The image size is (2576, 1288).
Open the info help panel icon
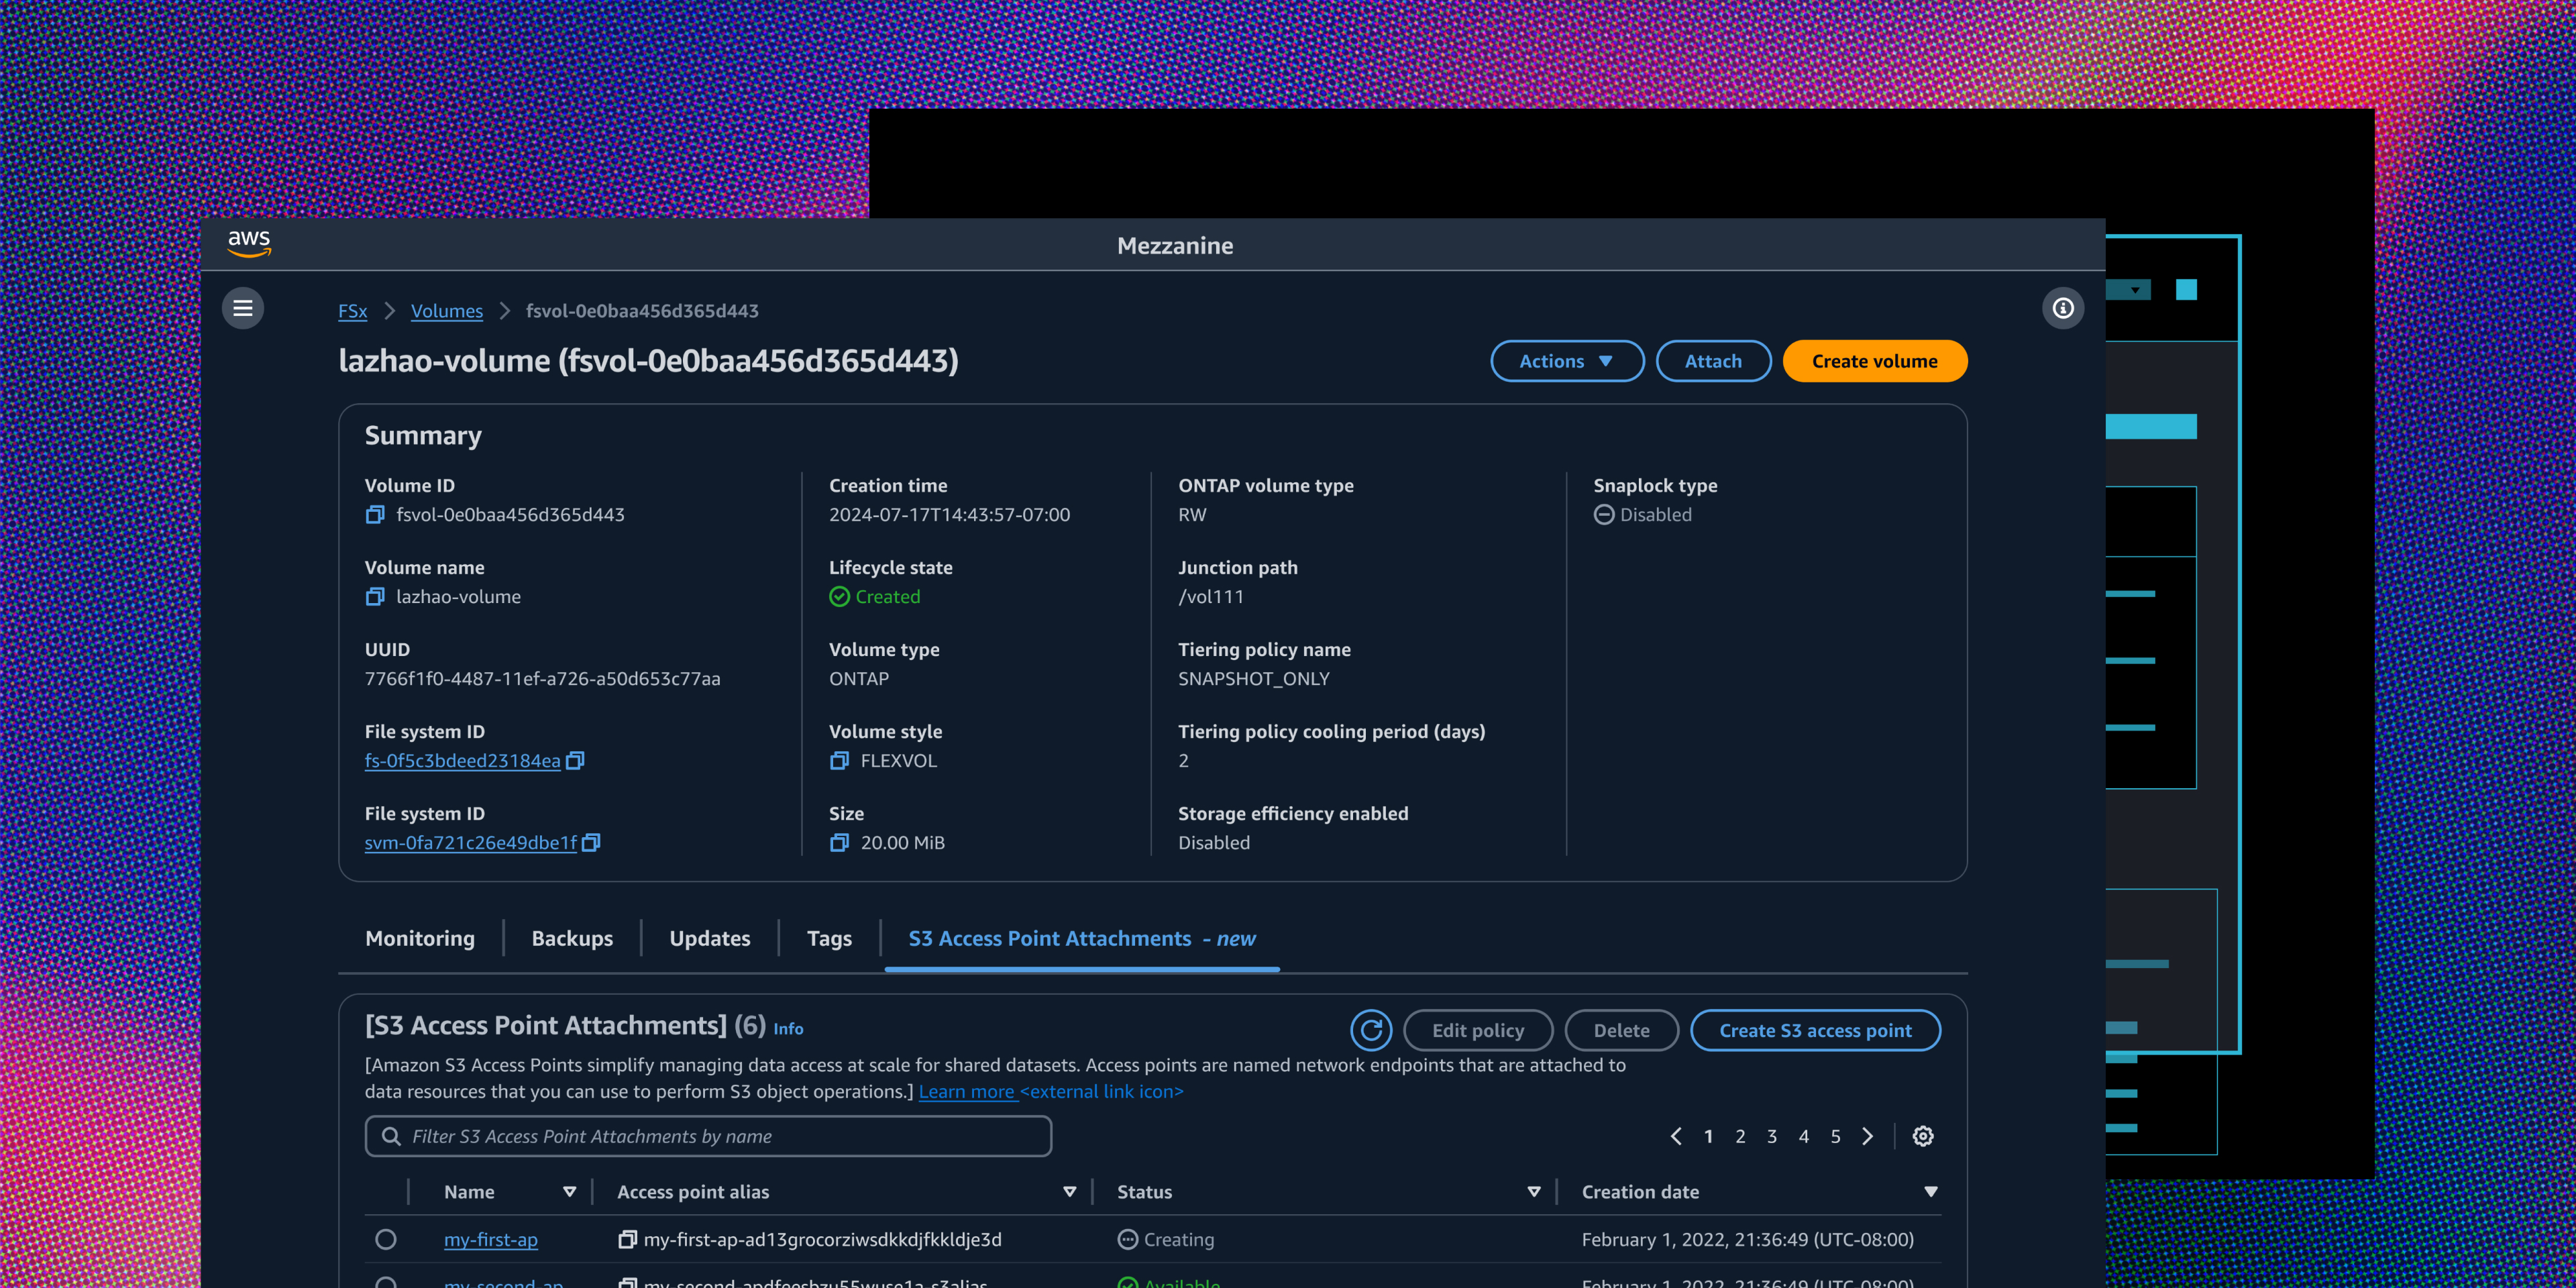point(2063,308)
